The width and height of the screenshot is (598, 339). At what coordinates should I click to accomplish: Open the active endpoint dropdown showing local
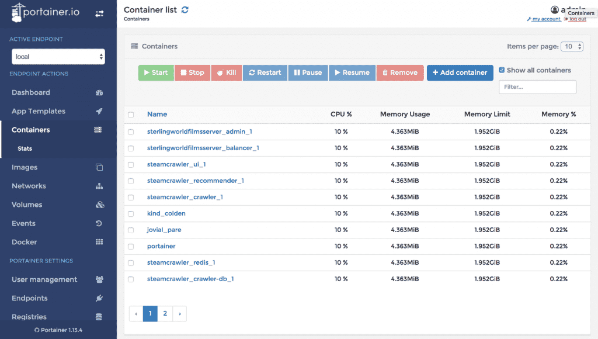tap(58, 57)
